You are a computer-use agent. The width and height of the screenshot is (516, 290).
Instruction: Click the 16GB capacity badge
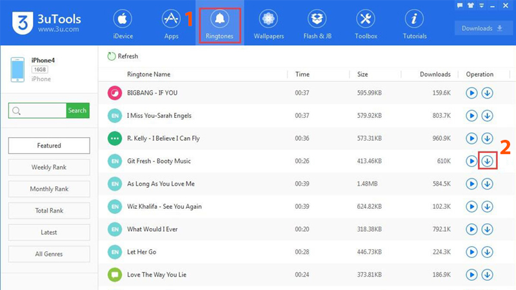point(40,70)
